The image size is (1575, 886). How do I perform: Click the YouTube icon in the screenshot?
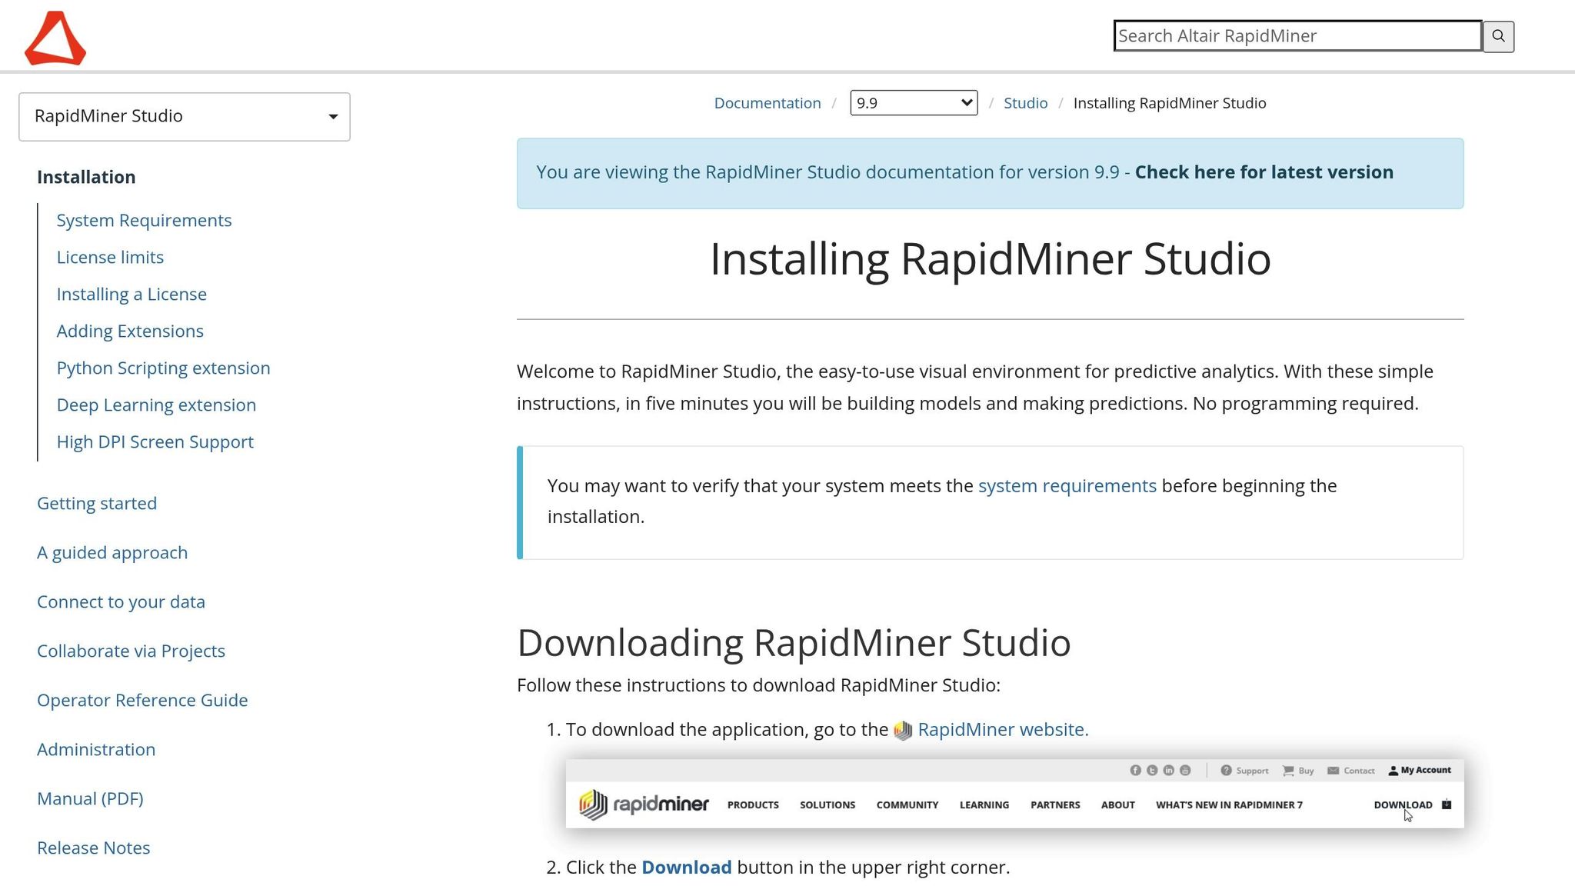(x=1184, y=770)
